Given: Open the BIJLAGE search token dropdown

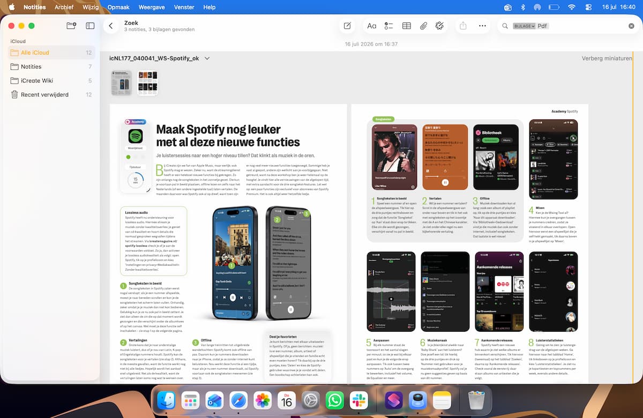Looking at the screenshot, I should 524,26.
